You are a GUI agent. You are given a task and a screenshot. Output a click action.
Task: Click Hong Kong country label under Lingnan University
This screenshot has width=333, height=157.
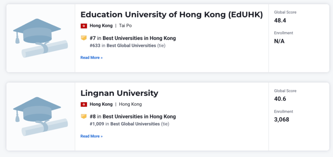click(x=101, y=104)
